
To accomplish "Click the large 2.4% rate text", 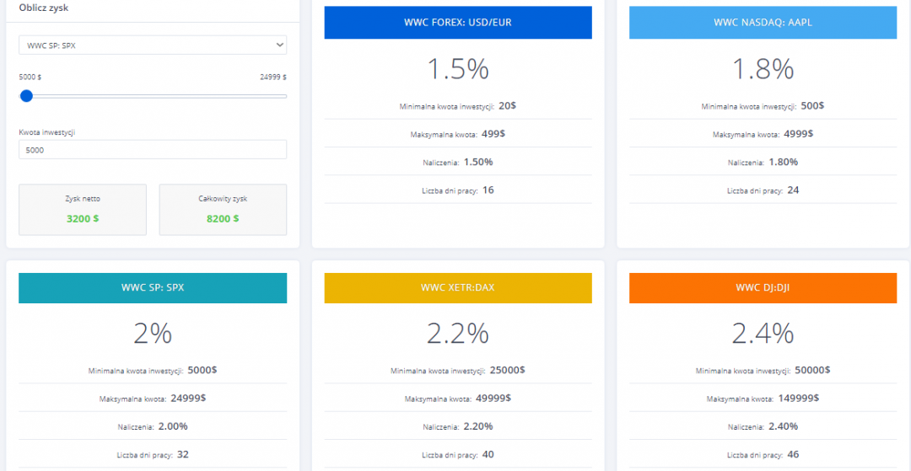I will tap(763, 334).
